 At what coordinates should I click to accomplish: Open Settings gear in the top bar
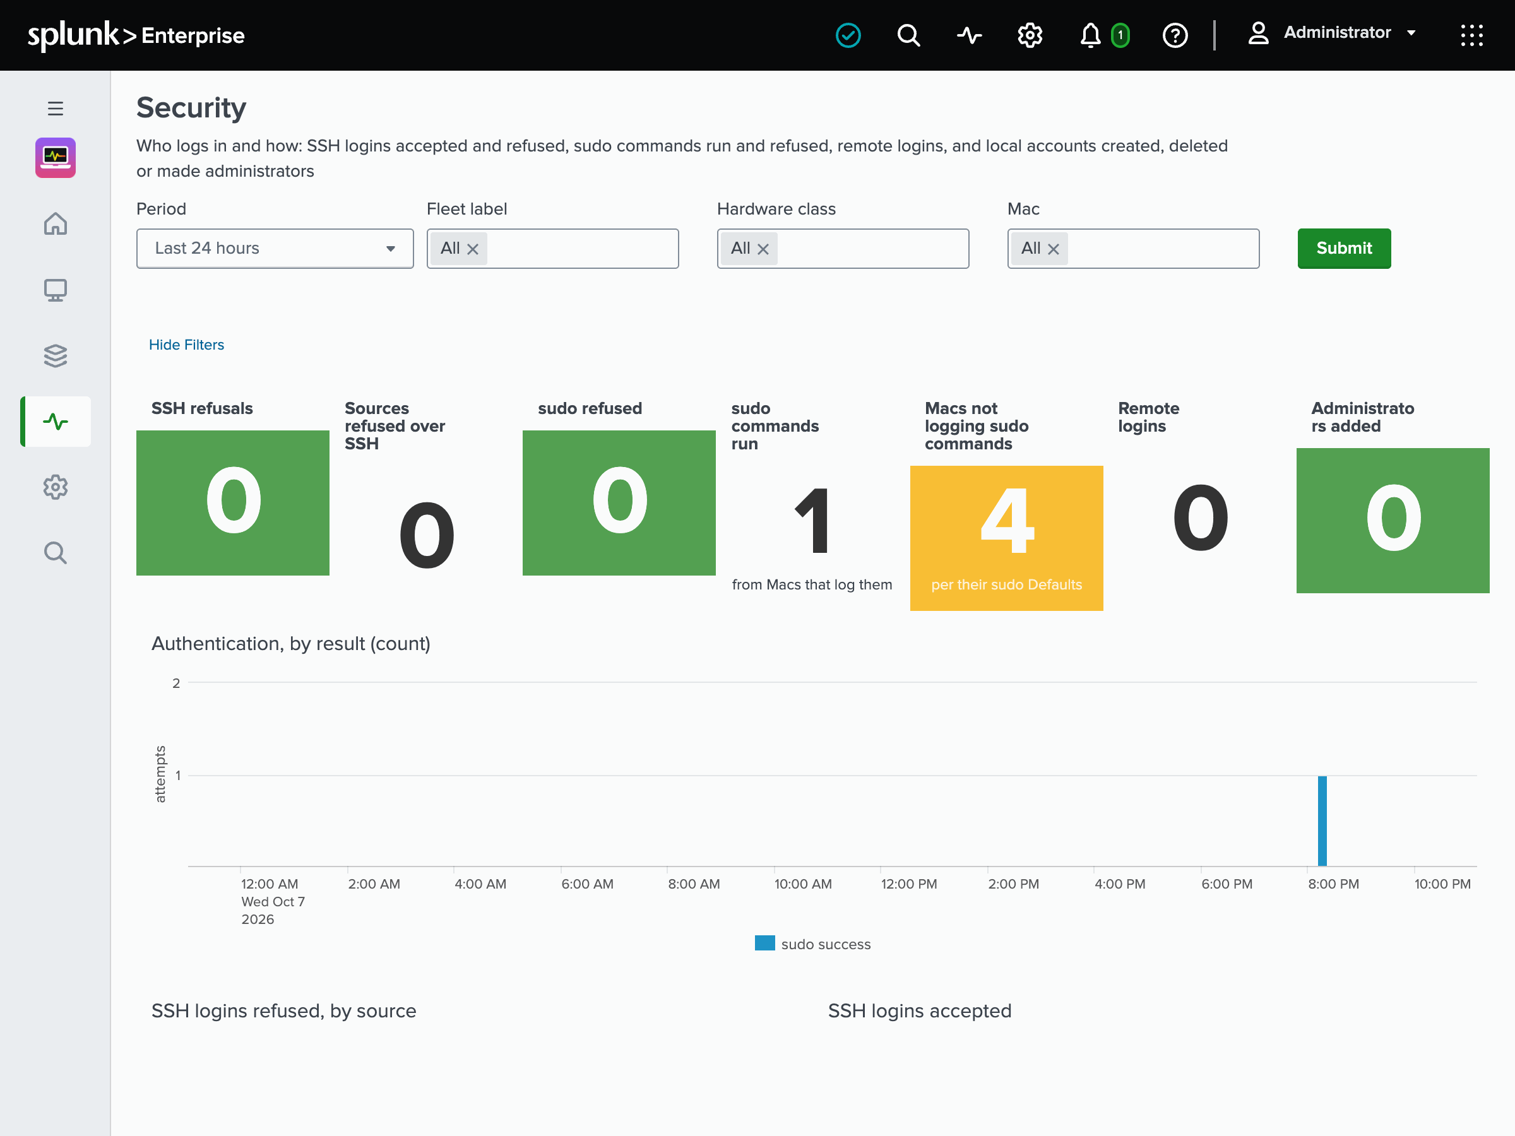point(1030,34)
